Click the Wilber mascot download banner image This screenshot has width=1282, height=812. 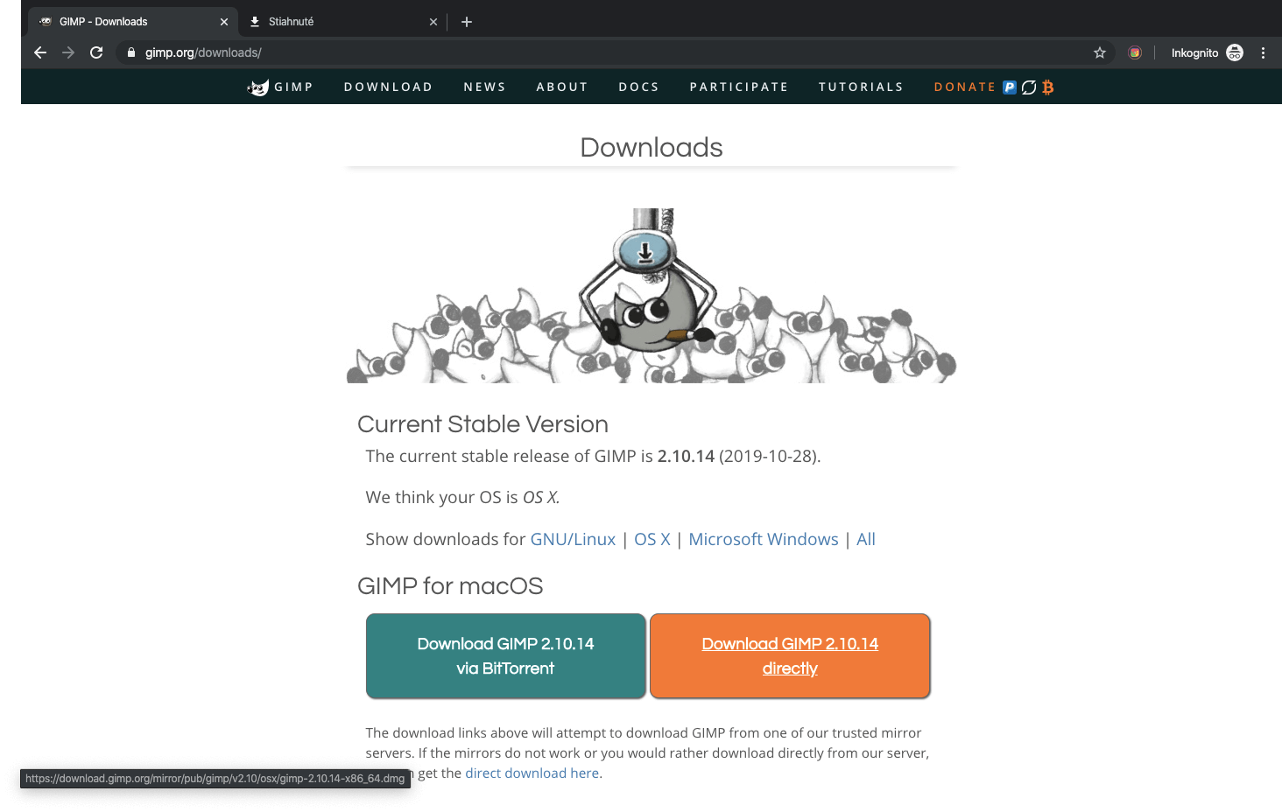pos(652,296)
